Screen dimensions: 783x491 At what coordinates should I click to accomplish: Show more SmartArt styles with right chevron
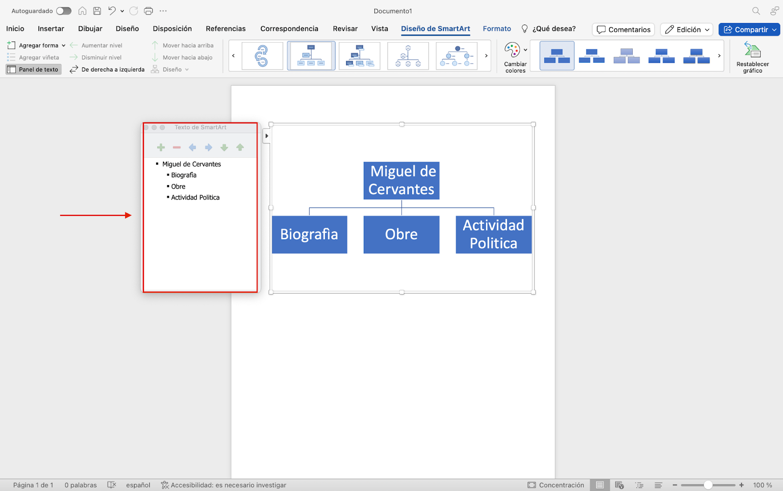pyautogui.click(x=719, y=56)
